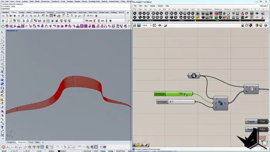Click the Meters units label in status bar
Screen dimensions: 270x152
pyautogui.click(x=51, y=151)
